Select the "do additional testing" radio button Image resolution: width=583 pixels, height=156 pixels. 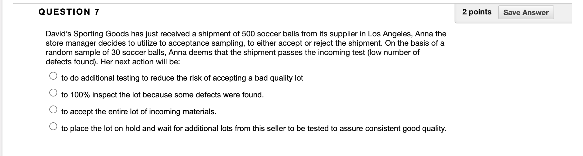(53, 76)
